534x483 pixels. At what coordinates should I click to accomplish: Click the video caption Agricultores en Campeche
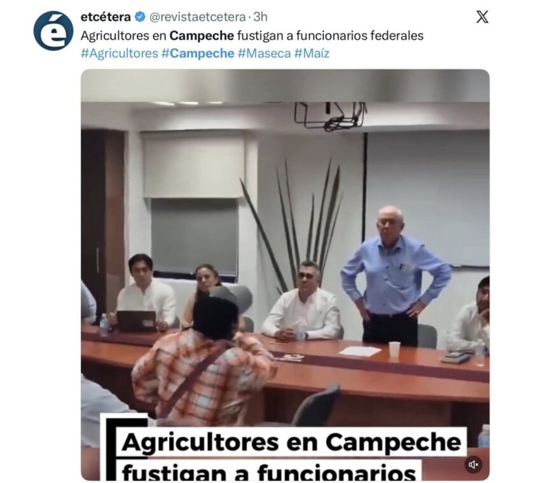tap(291, 442)
